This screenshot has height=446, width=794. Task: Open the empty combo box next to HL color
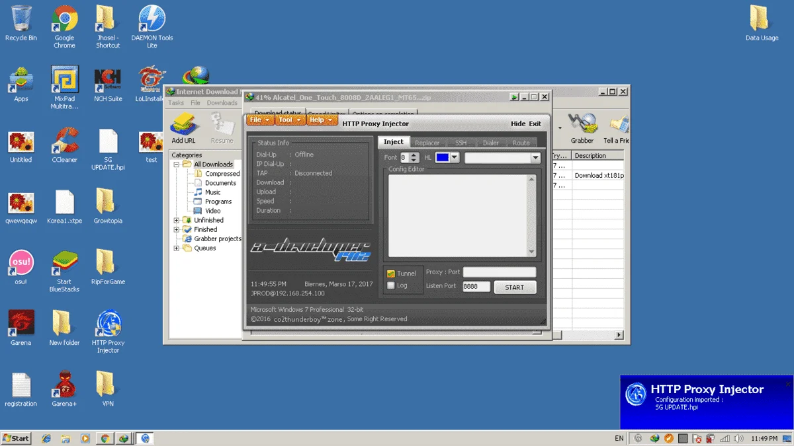503,158
